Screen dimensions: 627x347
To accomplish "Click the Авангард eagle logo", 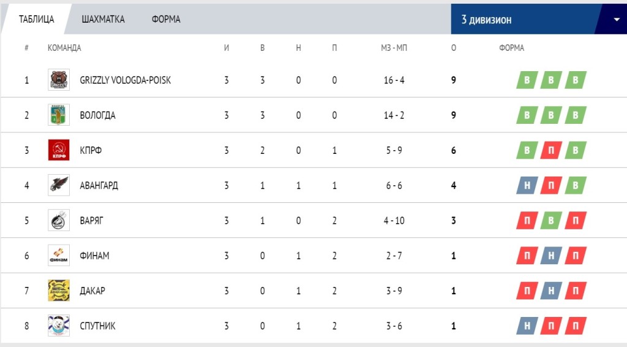I will [x=59, y=185].
